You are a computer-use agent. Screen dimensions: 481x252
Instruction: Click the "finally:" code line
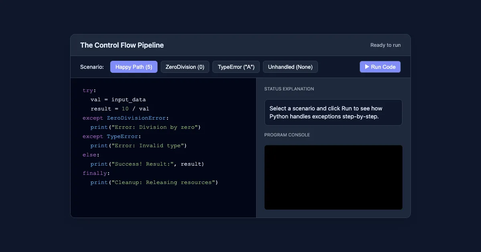tap(96, 173)
